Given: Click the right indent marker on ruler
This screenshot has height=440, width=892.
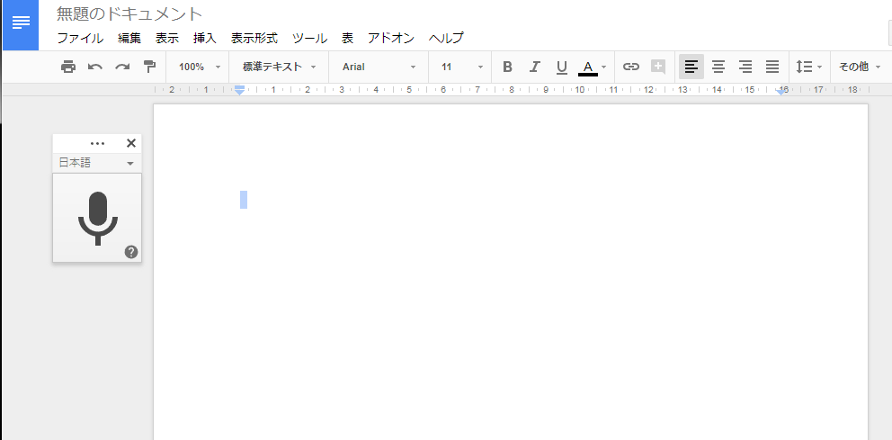Looking at the screenshot, I should point(782,91).
